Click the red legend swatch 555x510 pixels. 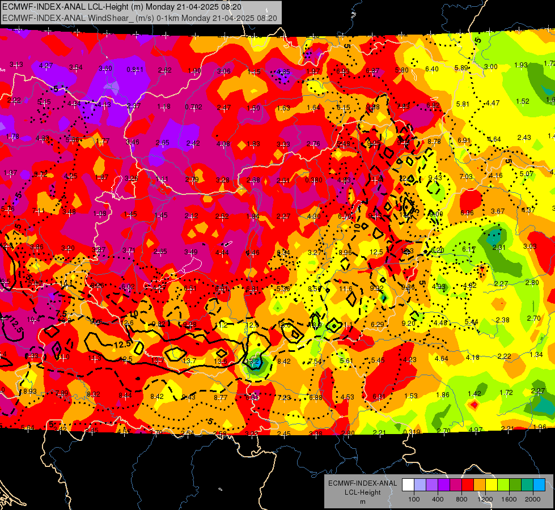click(468, 485)
